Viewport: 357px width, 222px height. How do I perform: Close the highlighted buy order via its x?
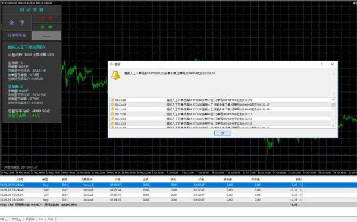coord(300,185)
